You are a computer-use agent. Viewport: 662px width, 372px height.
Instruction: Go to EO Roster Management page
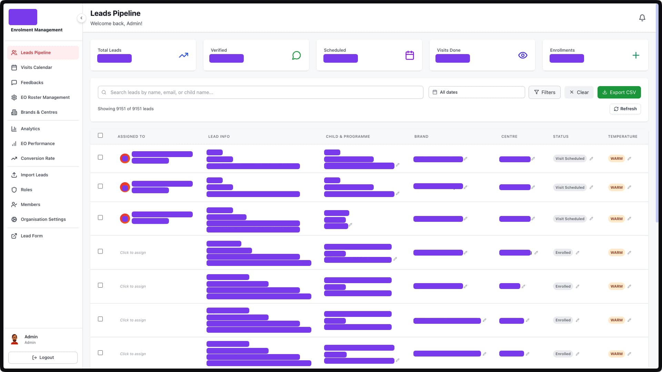45,97
